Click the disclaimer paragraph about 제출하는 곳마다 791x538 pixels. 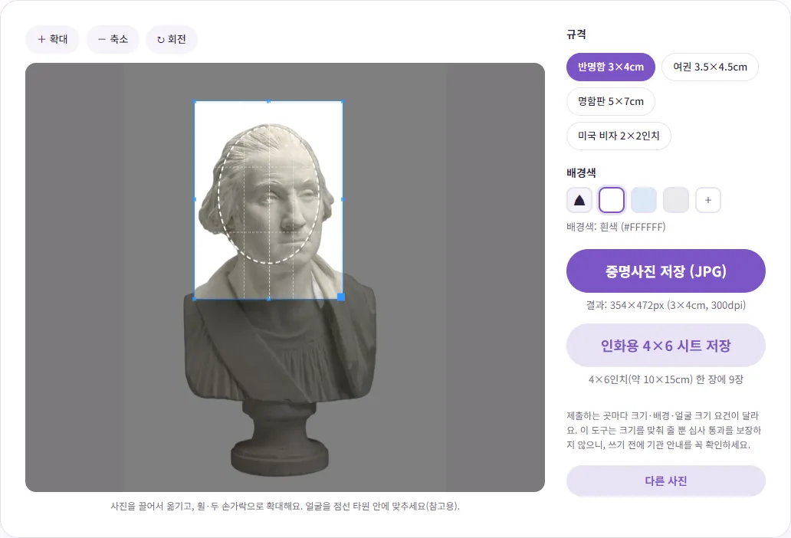[664, 430]
